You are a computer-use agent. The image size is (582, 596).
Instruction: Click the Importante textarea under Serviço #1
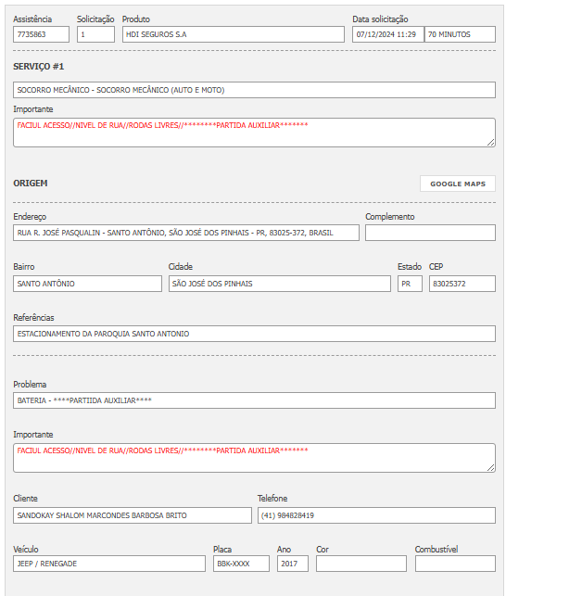click(x=254, y=132)
